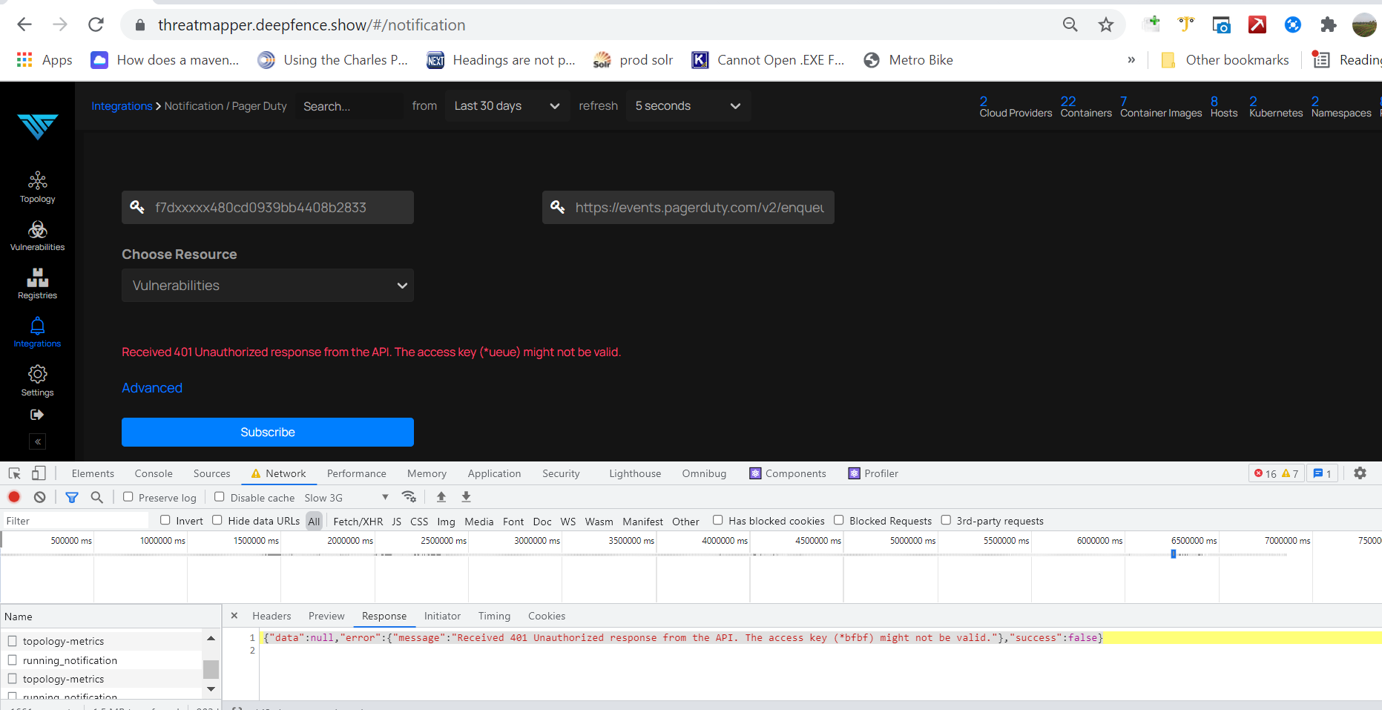Screen dimensions: 1382x710
Task: Reload the page with refresh icon
Action: click(96, 24)
